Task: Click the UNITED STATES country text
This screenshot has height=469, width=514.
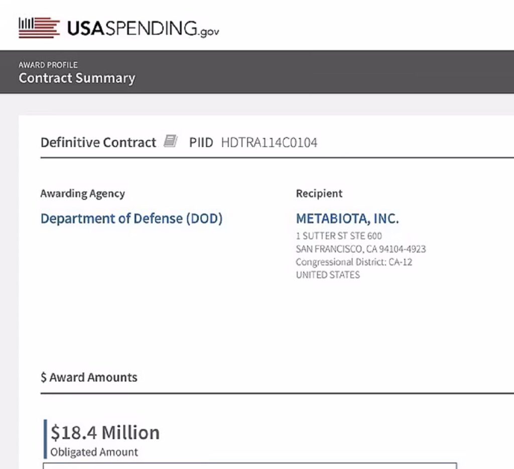Action: click(x=328, y=275)
